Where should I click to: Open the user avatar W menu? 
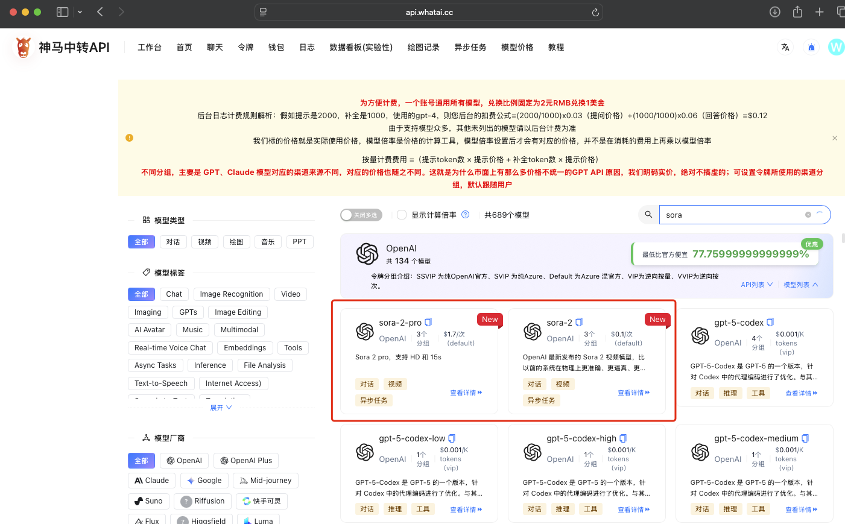pos(836,47)
